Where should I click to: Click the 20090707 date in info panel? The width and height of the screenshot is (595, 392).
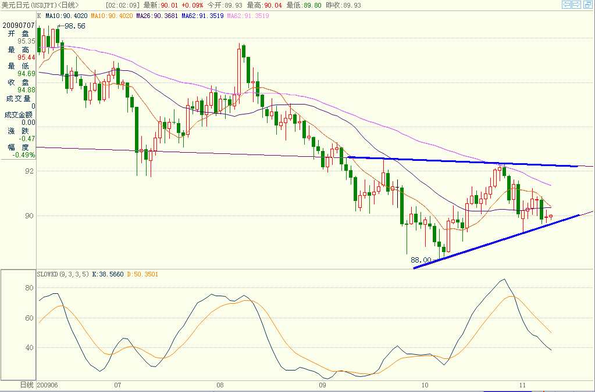(x=19, y=26)
